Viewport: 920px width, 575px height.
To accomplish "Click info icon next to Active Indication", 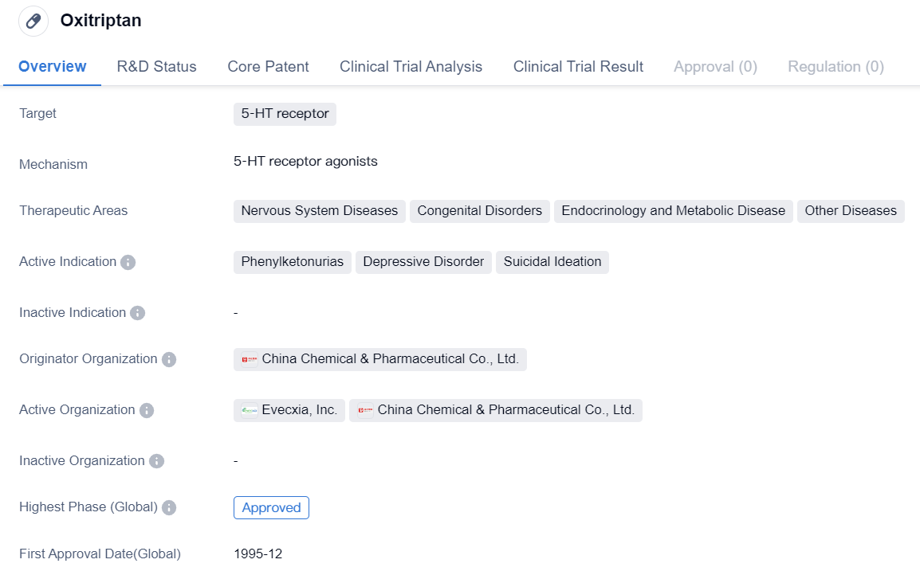I will click(128, 262).
